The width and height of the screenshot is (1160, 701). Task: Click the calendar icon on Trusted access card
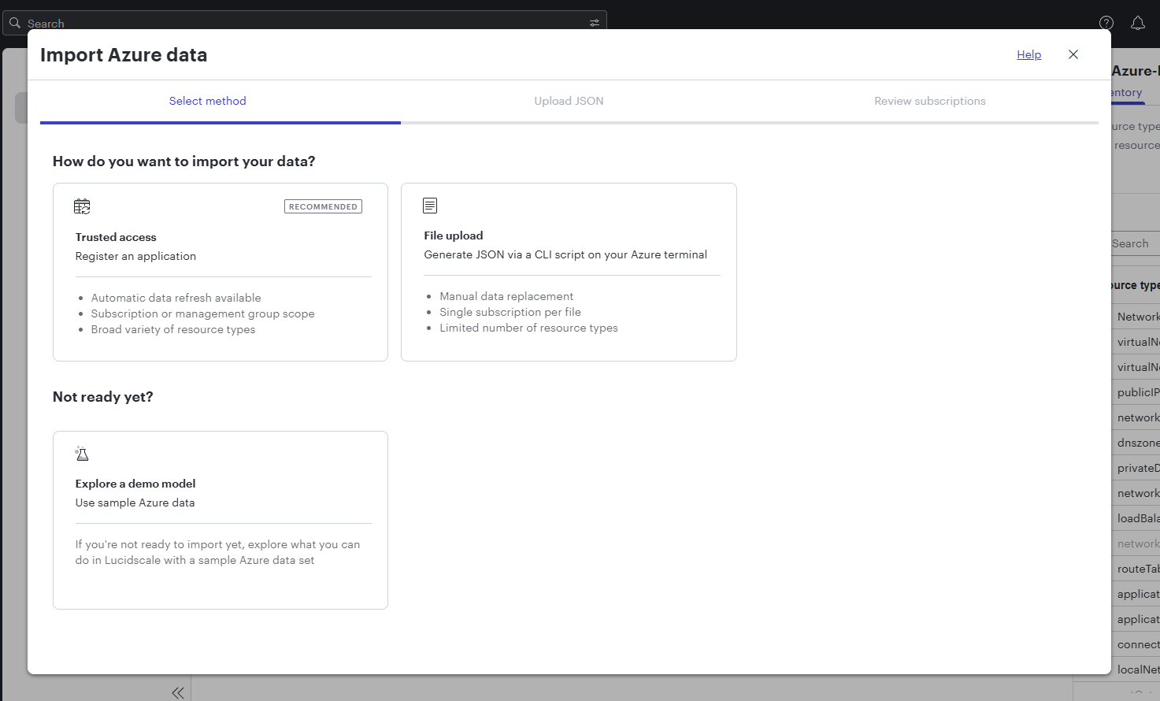[x=82, y=205]
